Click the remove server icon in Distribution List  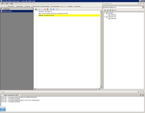coord(108,10)
